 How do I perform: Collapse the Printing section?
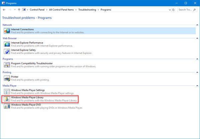tap(197, 72)
